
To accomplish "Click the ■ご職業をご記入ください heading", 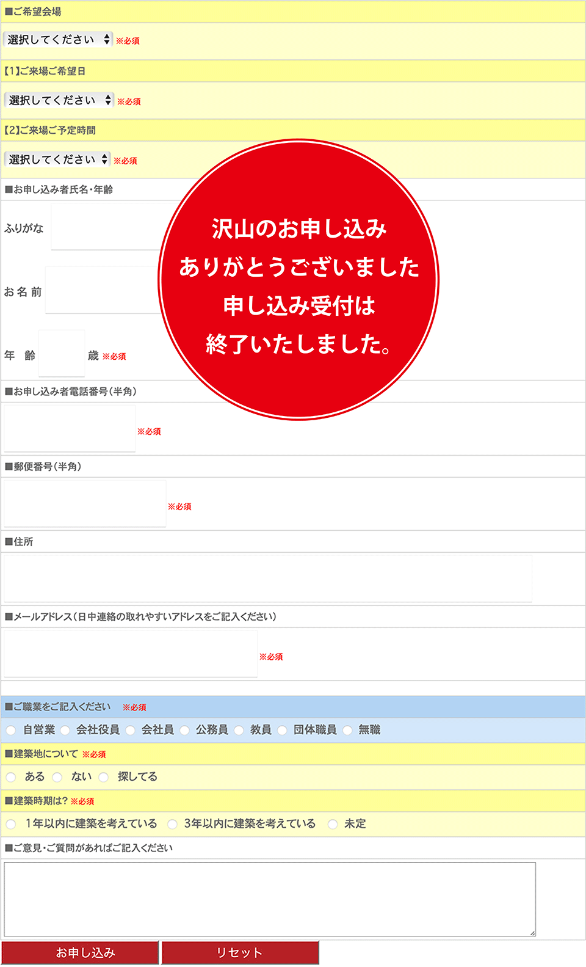I will click(57, 707).
